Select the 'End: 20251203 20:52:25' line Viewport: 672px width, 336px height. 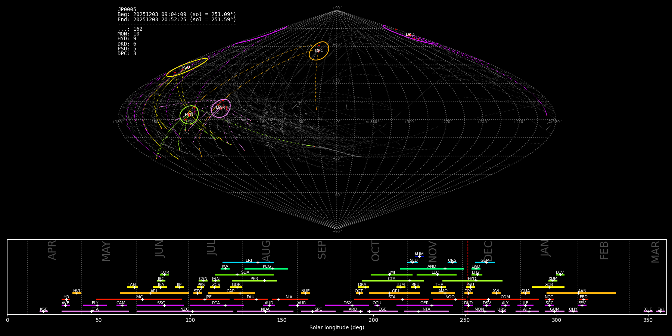click(x=177, y=19)
